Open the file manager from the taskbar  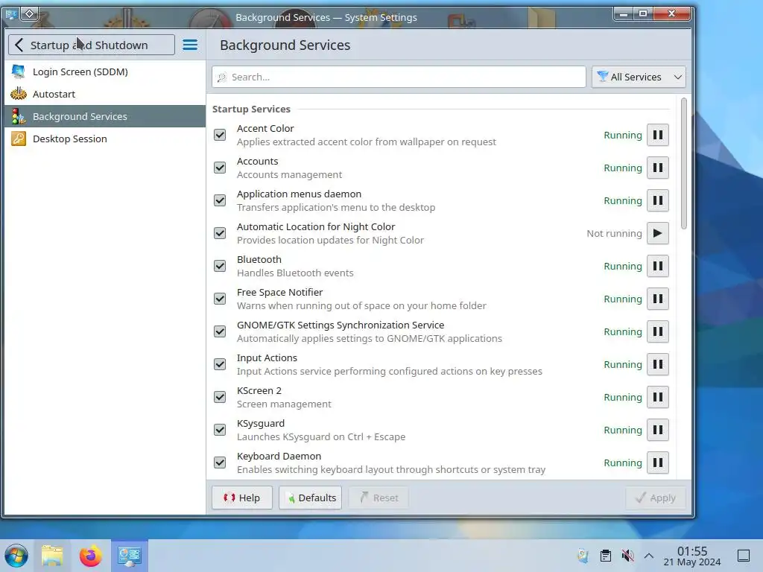point(52,556)
